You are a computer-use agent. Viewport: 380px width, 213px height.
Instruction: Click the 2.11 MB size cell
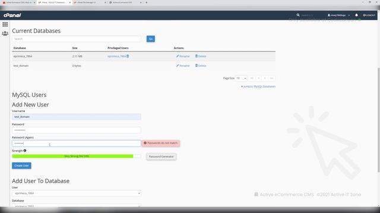click(x=77, y=56)
